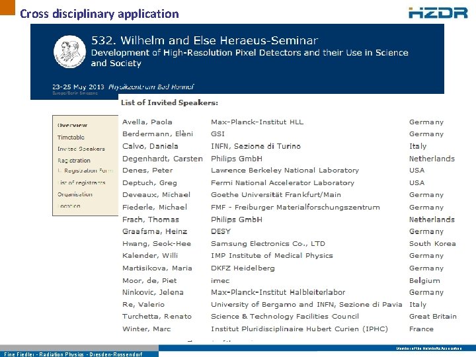Click the slide title 'Cross disciplinary application'
The image size is (476, 357).
pos(99,14)
